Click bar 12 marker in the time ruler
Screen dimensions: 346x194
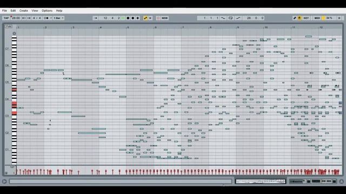(321, 27)
